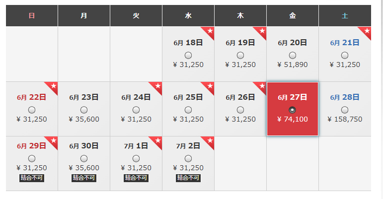Click the ¥51,890 price on 6月 20日
383x199 pixels.
[293, 65]
